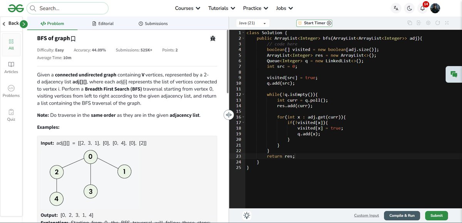This screenshot has width=462, height=223.
Task: Open the Submissions tab
Action: tap(155, 23)
